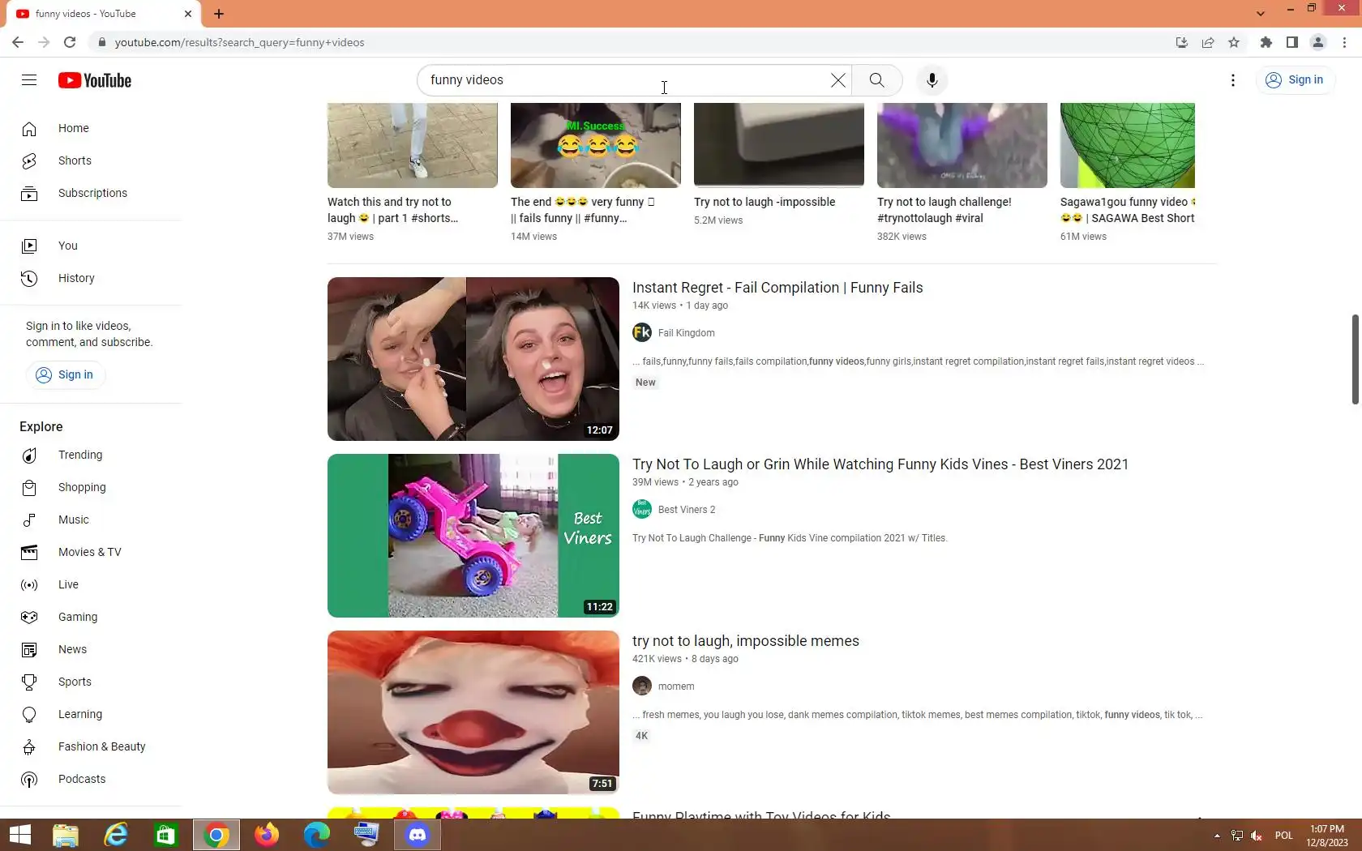This screenshot has height=851, width=1362.
Task: Click the News icon
Action: click(x=29, y=649)
